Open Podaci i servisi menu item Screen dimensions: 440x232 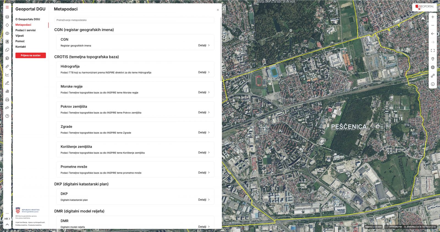click(x=25, y=30)
